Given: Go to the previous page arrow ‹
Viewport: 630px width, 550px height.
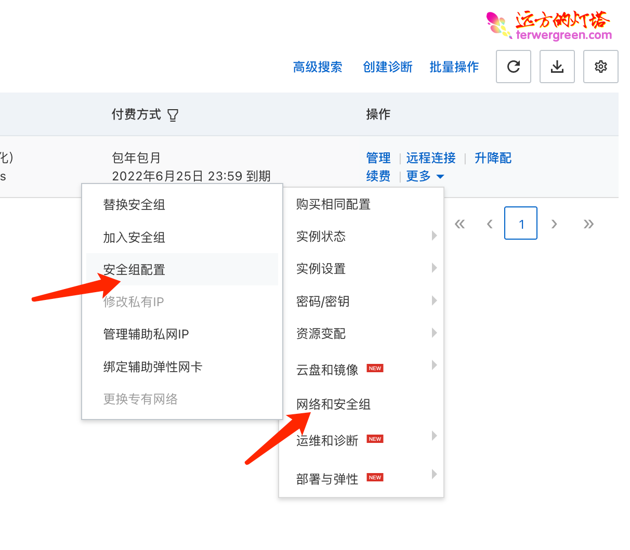Looking at the screenshot, I should tap(489, 224).
